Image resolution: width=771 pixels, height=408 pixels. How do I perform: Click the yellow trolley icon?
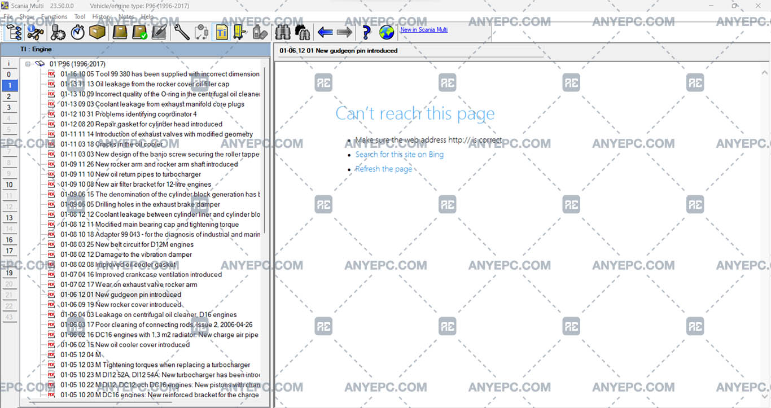(x=240, y=32)
